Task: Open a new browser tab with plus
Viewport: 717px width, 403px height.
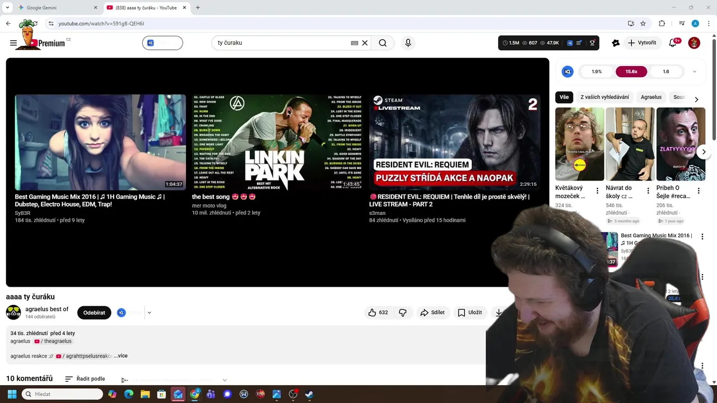Action: pos(198,8)
